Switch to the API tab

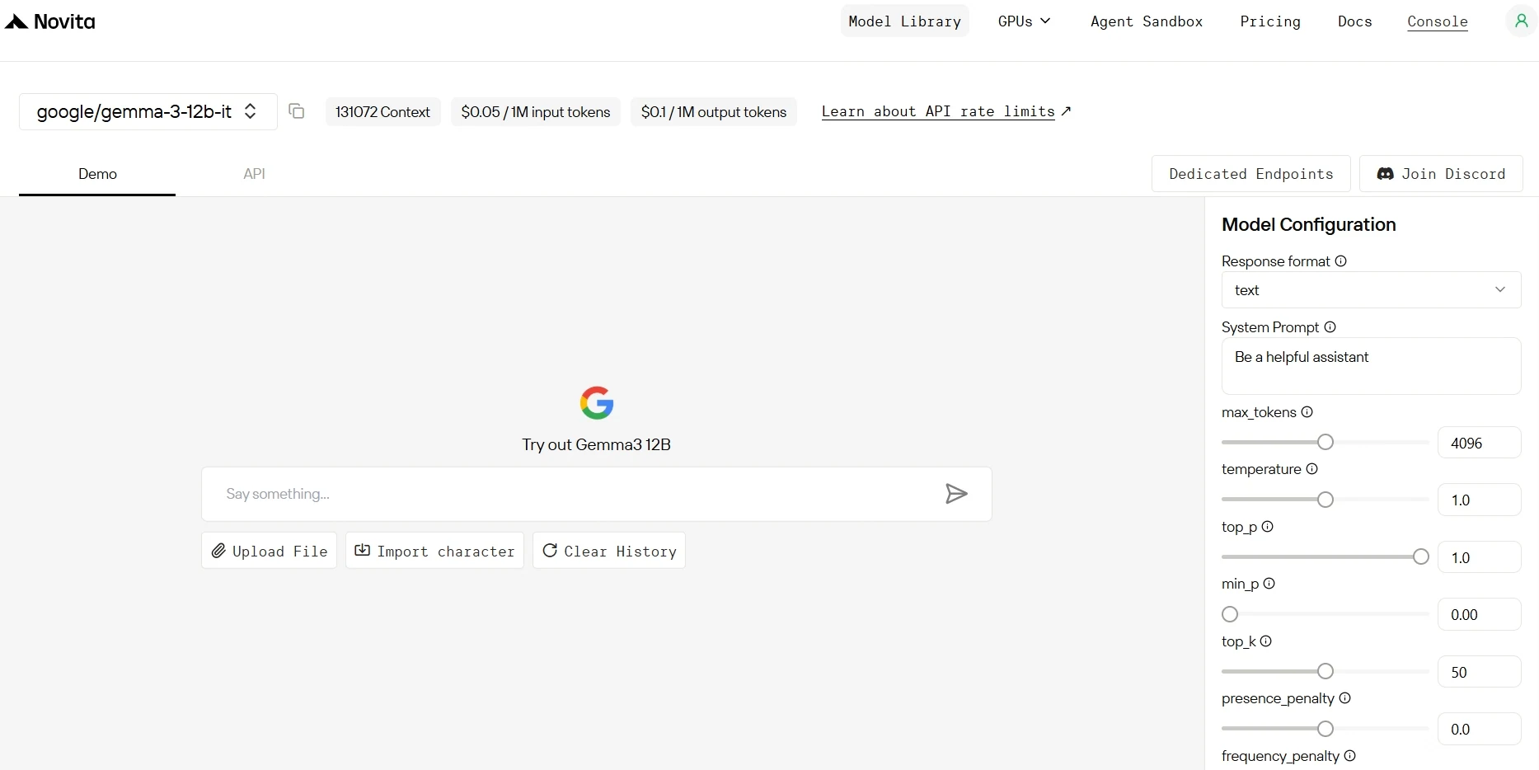click(x=254, y=174)
